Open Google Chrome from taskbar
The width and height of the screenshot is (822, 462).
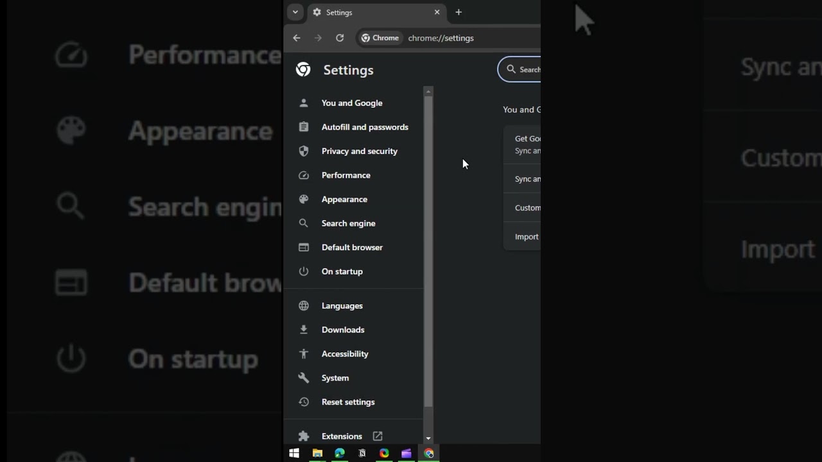click(x=429, y=453)
